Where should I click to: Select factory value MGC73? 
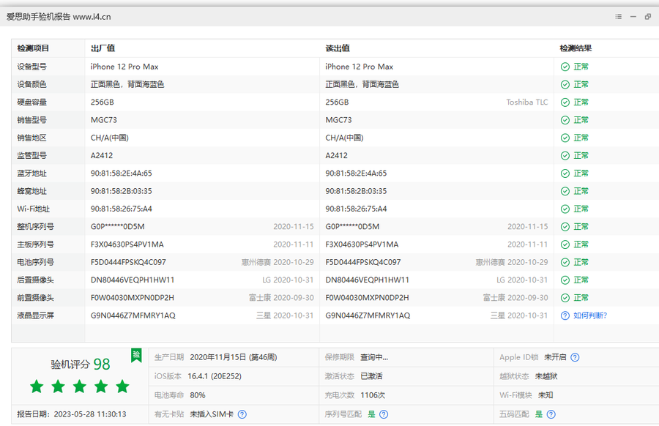point(104,120)
